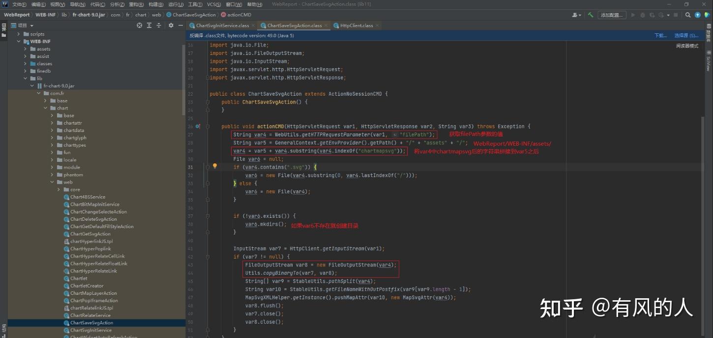
Task: Open the VCS menu in menu bar
Action: coord(213,4)
